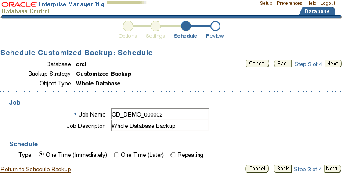Image resolution: width=343 pixels, height=177 pixels.
Task: Click the top Cancel button
Action: [257, 64]
